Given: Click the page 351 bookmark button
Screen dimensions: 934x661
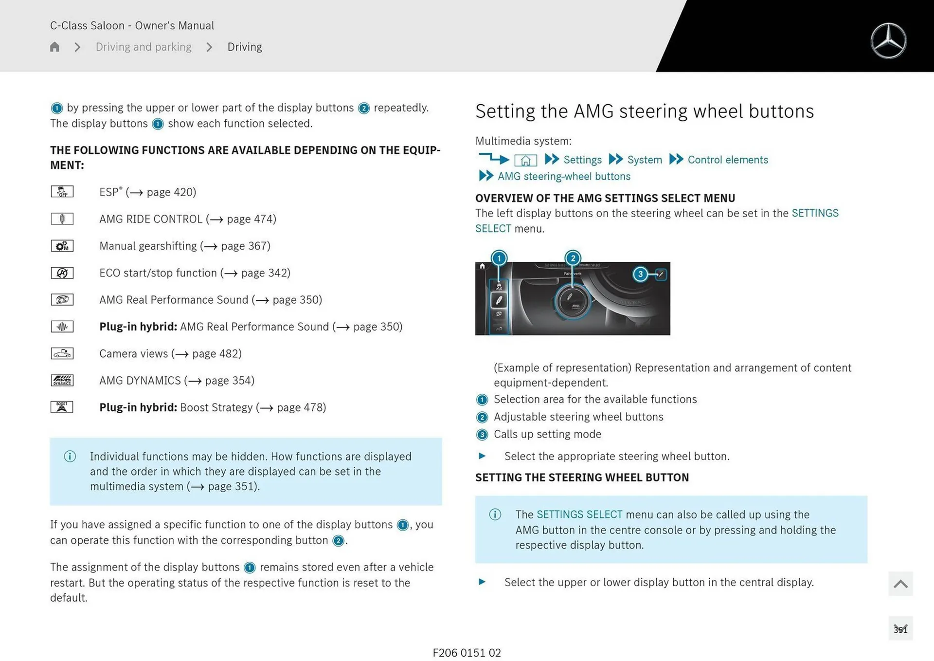Looking at the screenshot, I should 900,629.
